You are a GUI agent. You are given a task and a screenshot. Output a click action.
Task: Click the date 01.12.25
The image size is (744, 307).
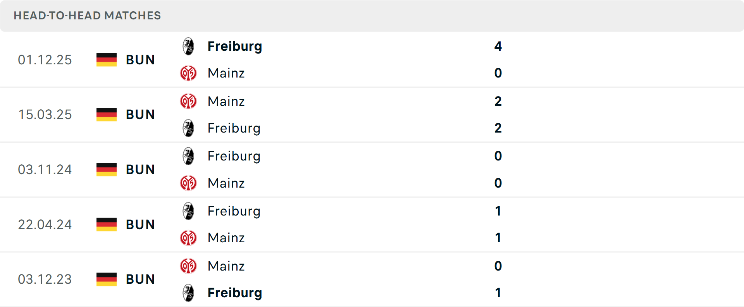(x=45, y=60)
